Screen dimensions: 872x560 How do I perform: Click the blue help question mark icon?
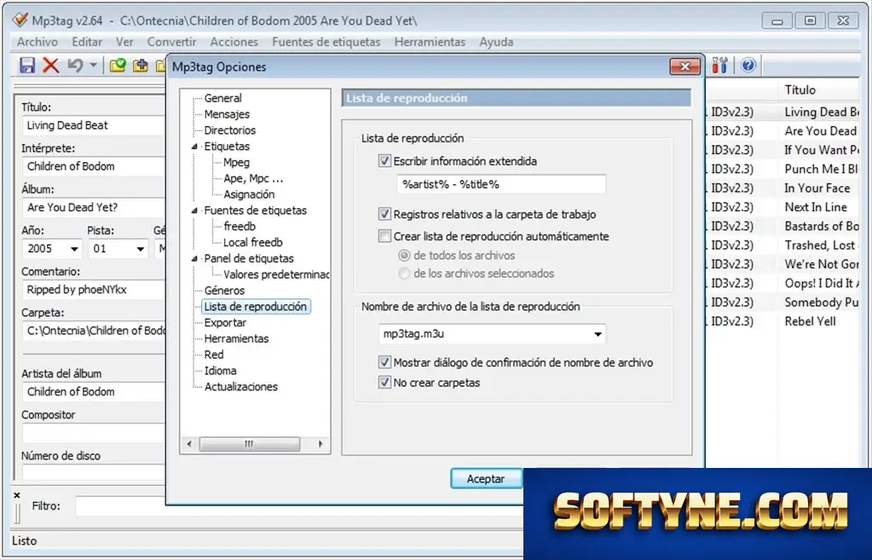(x=748, y=65)
